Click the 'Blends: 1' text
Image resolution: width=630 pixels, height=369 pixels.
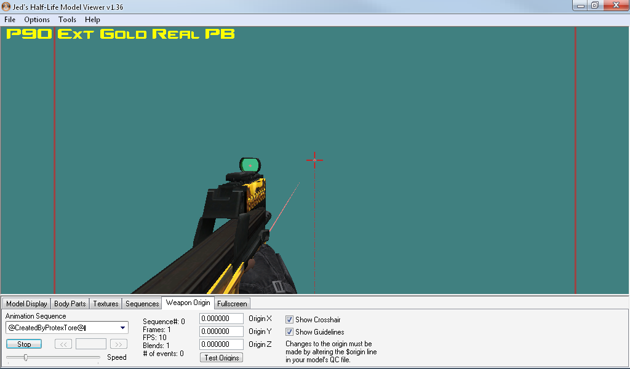pyautogui.click(x=156, y=346)
